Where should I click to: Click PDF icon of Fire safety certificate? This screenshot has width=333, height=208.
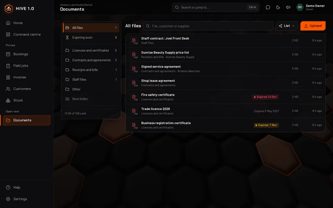(134, 97)
